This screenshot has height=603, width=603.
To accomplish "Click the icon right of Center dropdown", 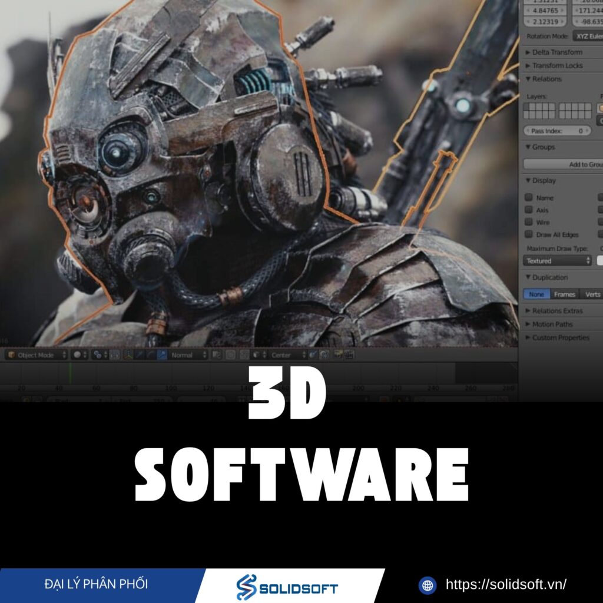I will coord(313,355).
